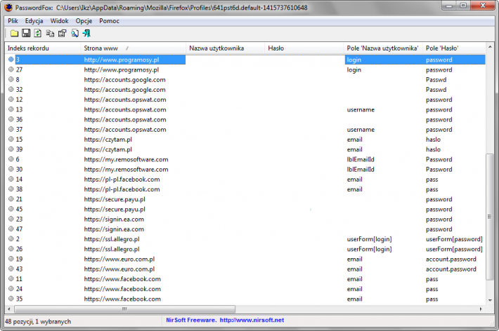This screenshot has height=331, width=499.
Task: Click the PasswordFox title bar app icon
Action: tap(9, 7)
